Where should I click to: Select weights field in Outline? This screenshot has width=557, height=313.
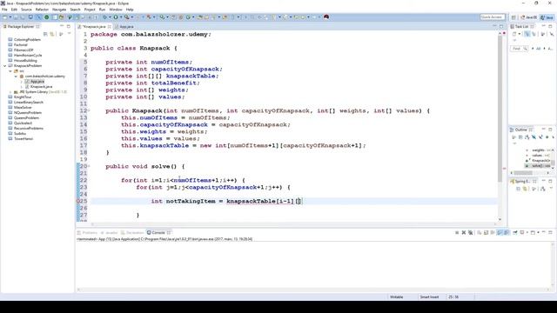[x=538, y=150]
